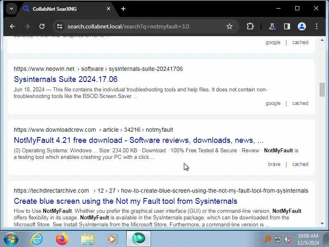
Task: Open Windows Media Player from taskbar
Action: 113,239
